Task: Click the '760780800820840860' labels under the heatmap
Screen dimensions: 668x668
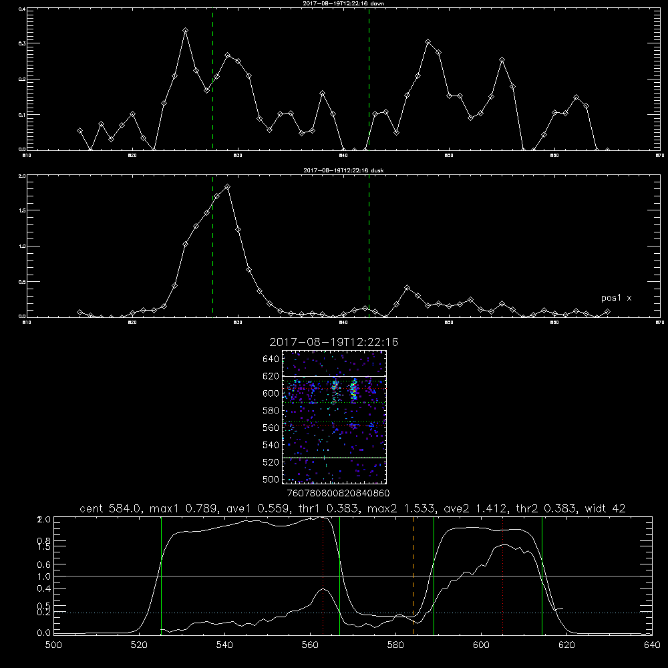Action: click(339, 493)
